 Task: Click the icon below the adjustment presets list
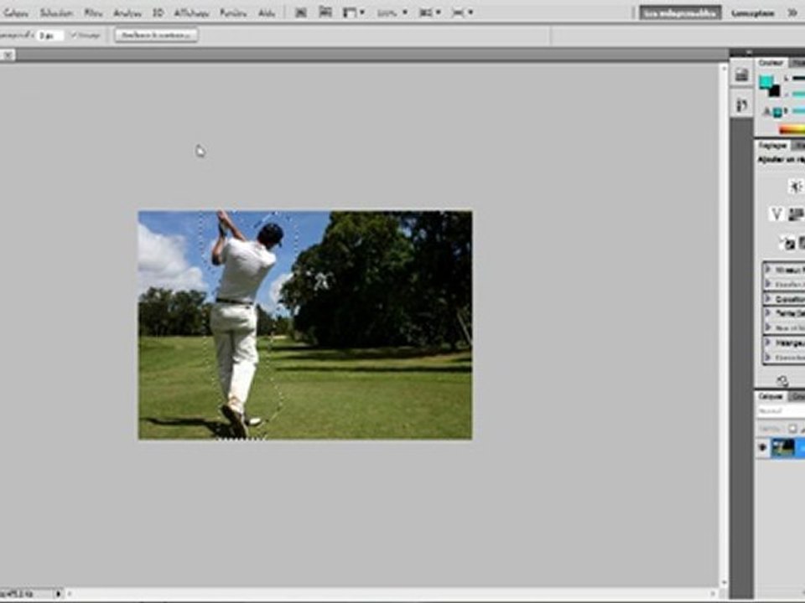click(x=782, y=380)
